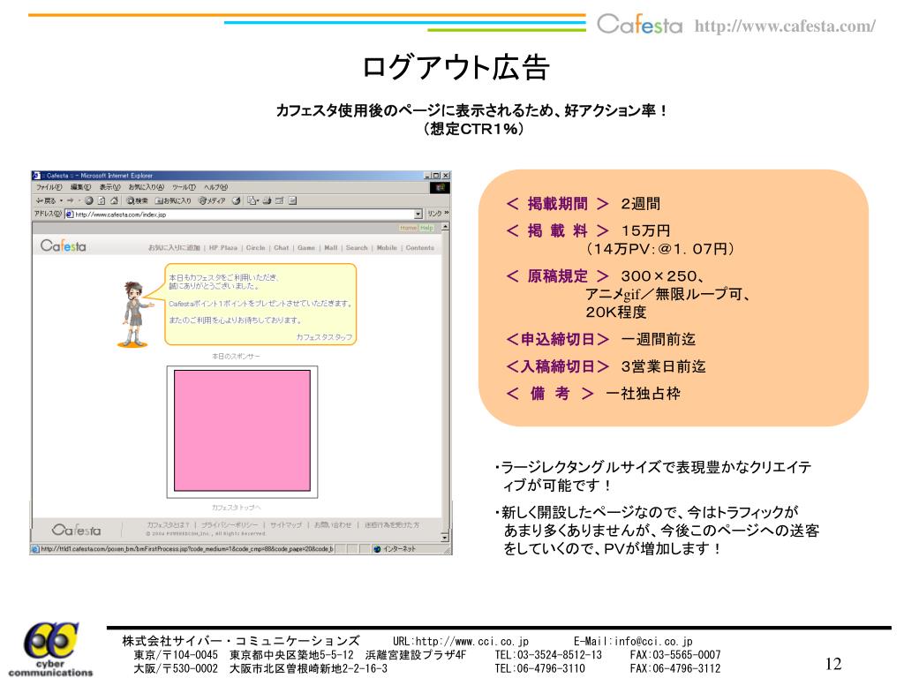Screen dimensions: 904x678
Task: Click the Contents navigation link
Action: 419,248
